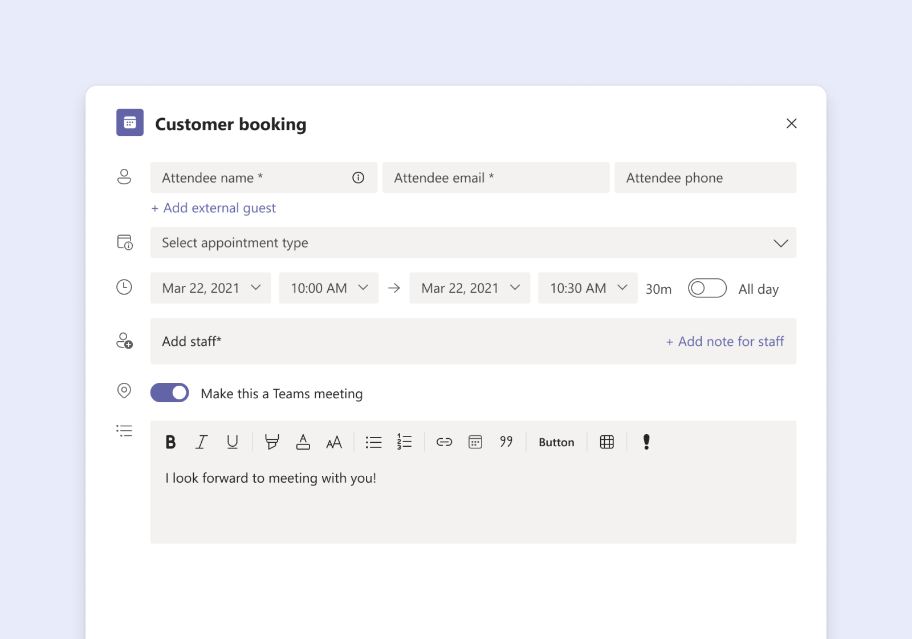Insert a bulleted list

click(x=373, y=442)
